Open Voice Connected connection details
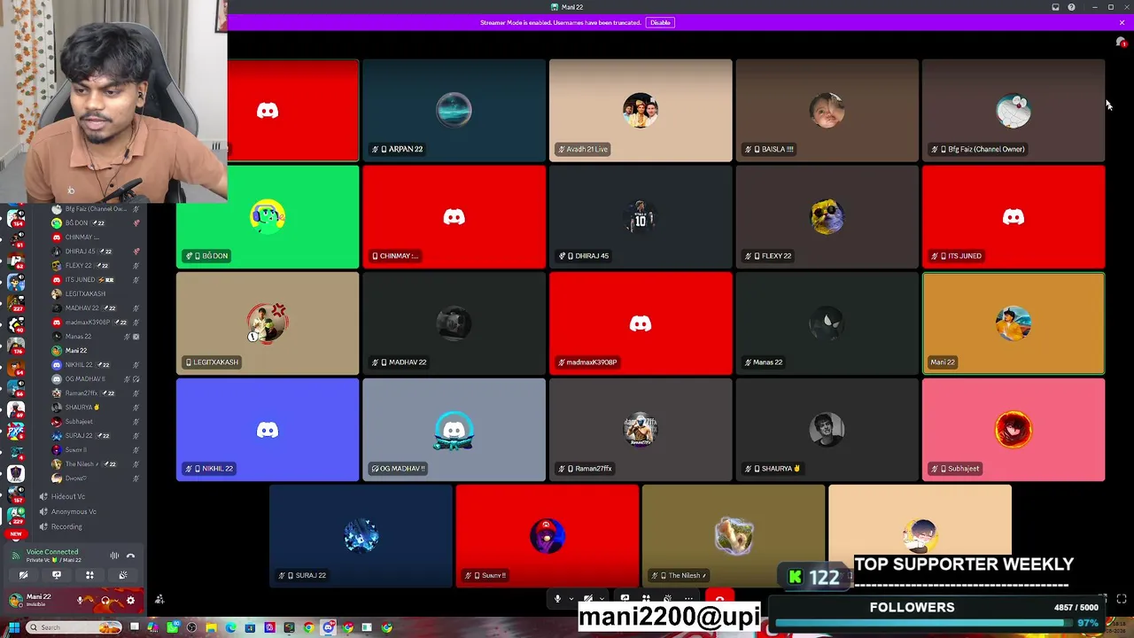Screen dimensions: 1134x638 coord(52,552)
